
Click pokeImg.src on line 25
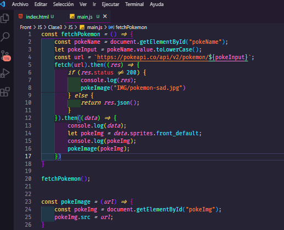(x=72, y=217)
